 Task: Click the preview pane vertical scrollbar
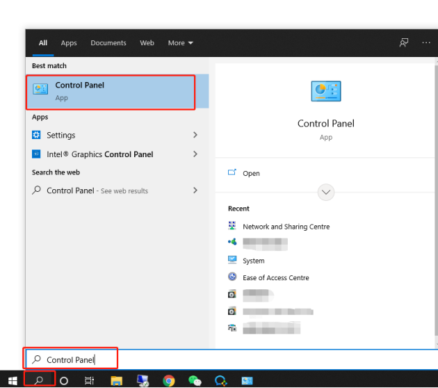point(436,200)
